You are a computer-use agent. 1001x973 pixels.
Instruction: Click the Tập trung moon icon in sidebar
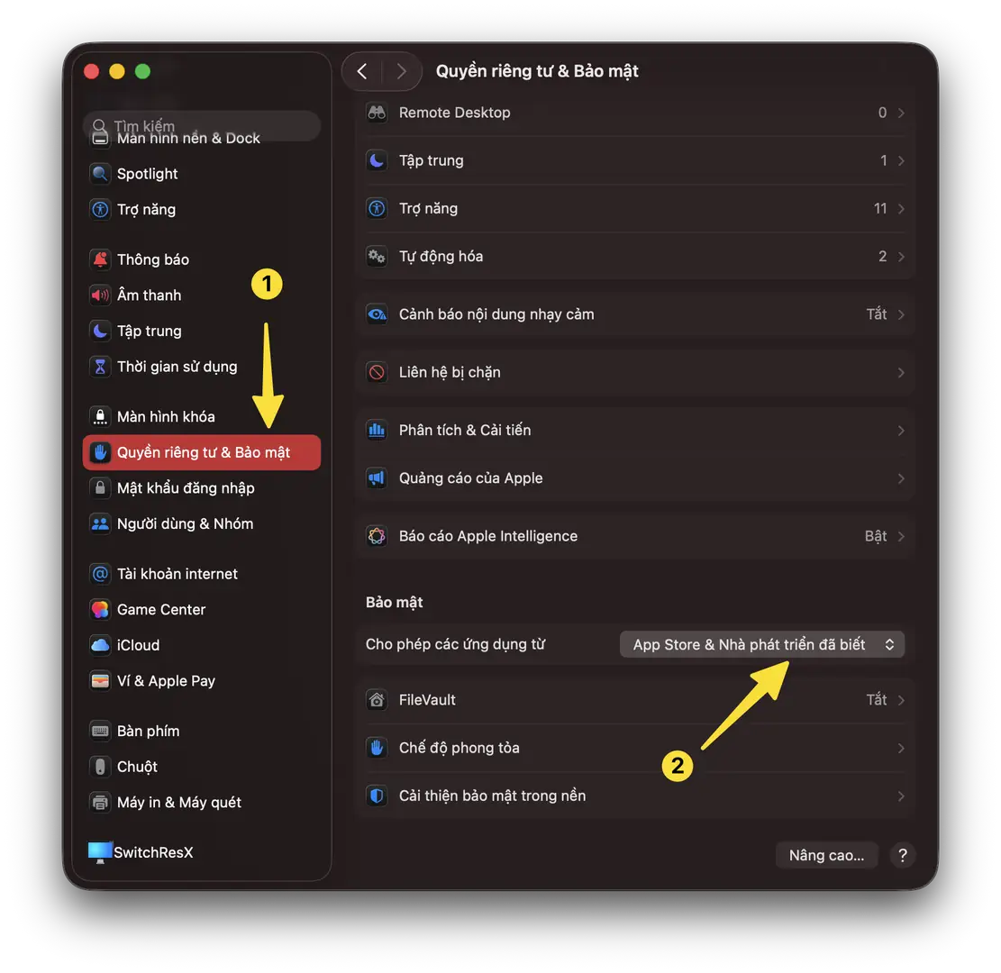[x=100, y=331]
